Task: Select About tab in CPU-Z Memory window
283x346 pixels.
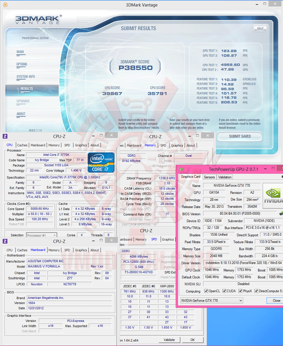Action: (191, 145)
